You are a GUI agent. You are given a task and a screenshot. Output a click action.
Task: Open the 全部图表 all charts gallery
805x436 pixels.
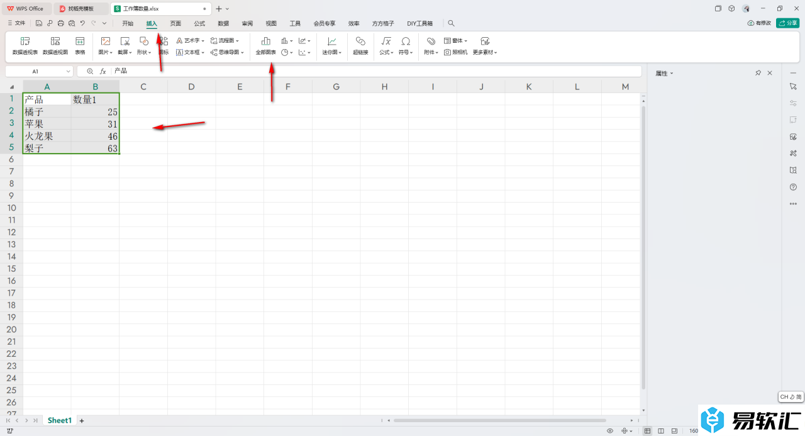265,46
